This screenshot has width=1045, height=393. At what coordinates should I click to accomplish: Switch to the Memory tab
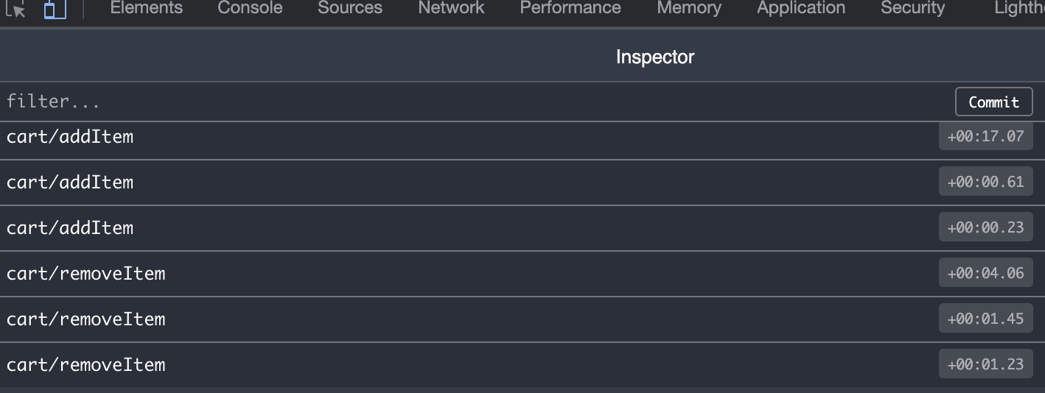689,8
